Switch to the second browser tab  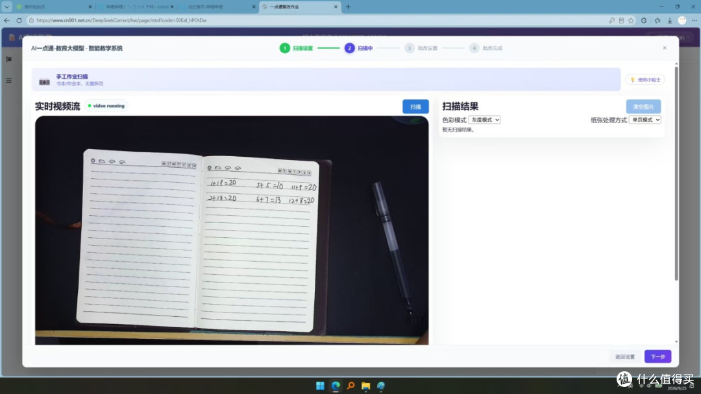pyautogui.click(x=136, y=6)
